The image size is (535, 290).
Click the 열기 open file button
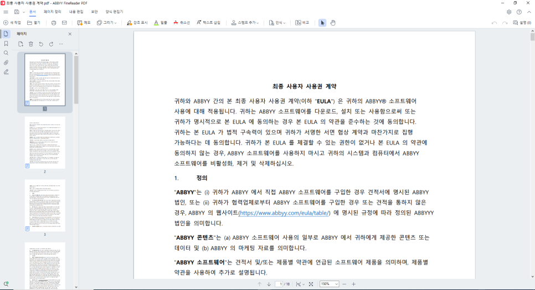34,23
